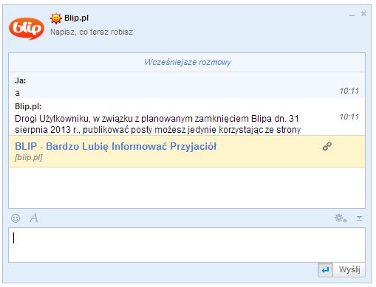Minimize the chat window
376x287 pixels.
tap(352, 15)
